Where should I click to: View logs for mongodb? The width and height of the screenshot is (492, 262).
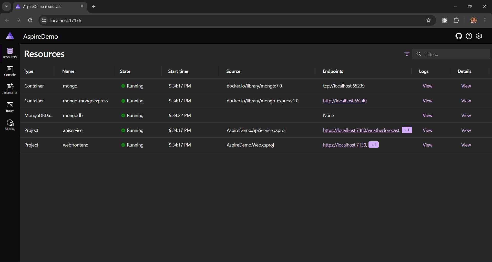[427, 115]
